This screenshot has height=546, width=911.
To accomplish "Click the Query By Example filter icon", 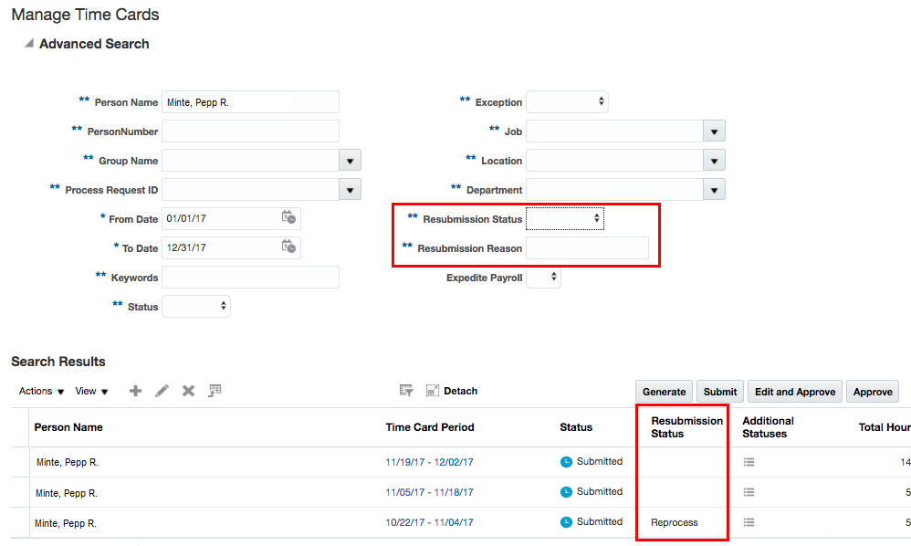I will (x=406, y=391).
